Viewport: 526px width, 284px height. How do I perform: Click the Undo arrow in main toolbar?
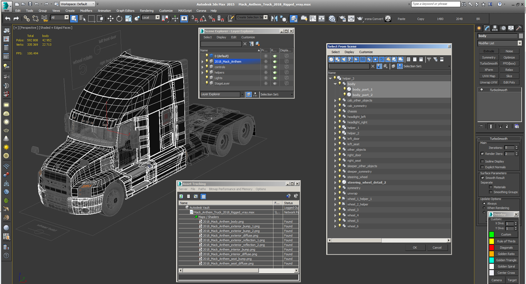pyautogui.click(x=7, y=18)
